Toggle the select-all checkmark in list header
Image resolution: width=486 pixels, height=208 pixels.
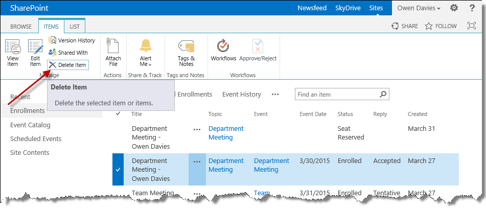pos(118,113)
